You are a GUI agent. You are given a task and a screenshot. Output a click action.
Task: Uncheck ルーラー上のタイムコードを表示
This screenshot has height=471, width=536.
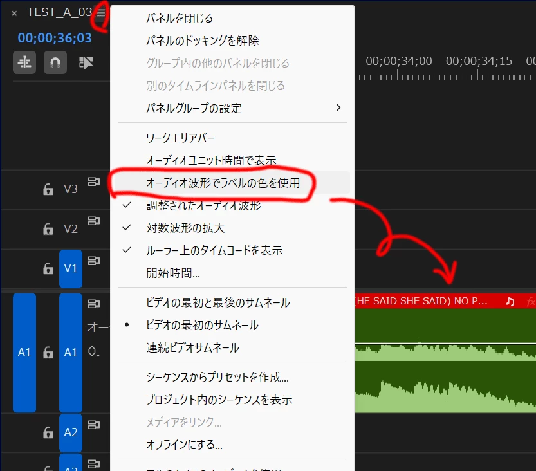click(232, 250)
